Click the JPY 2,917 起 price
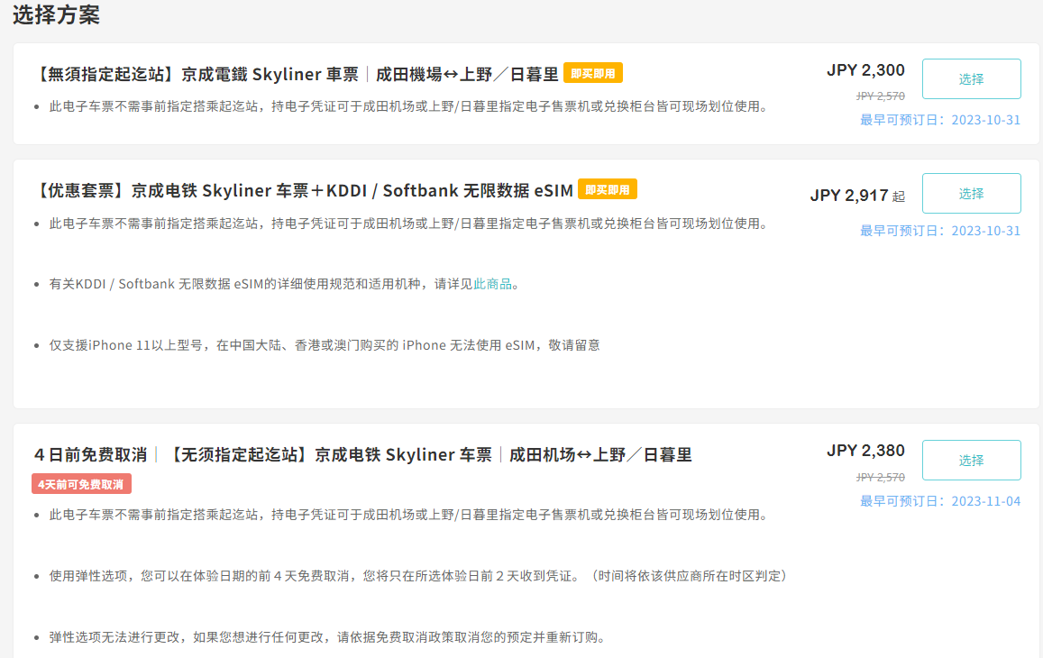1043x658 pixels. 857,196
